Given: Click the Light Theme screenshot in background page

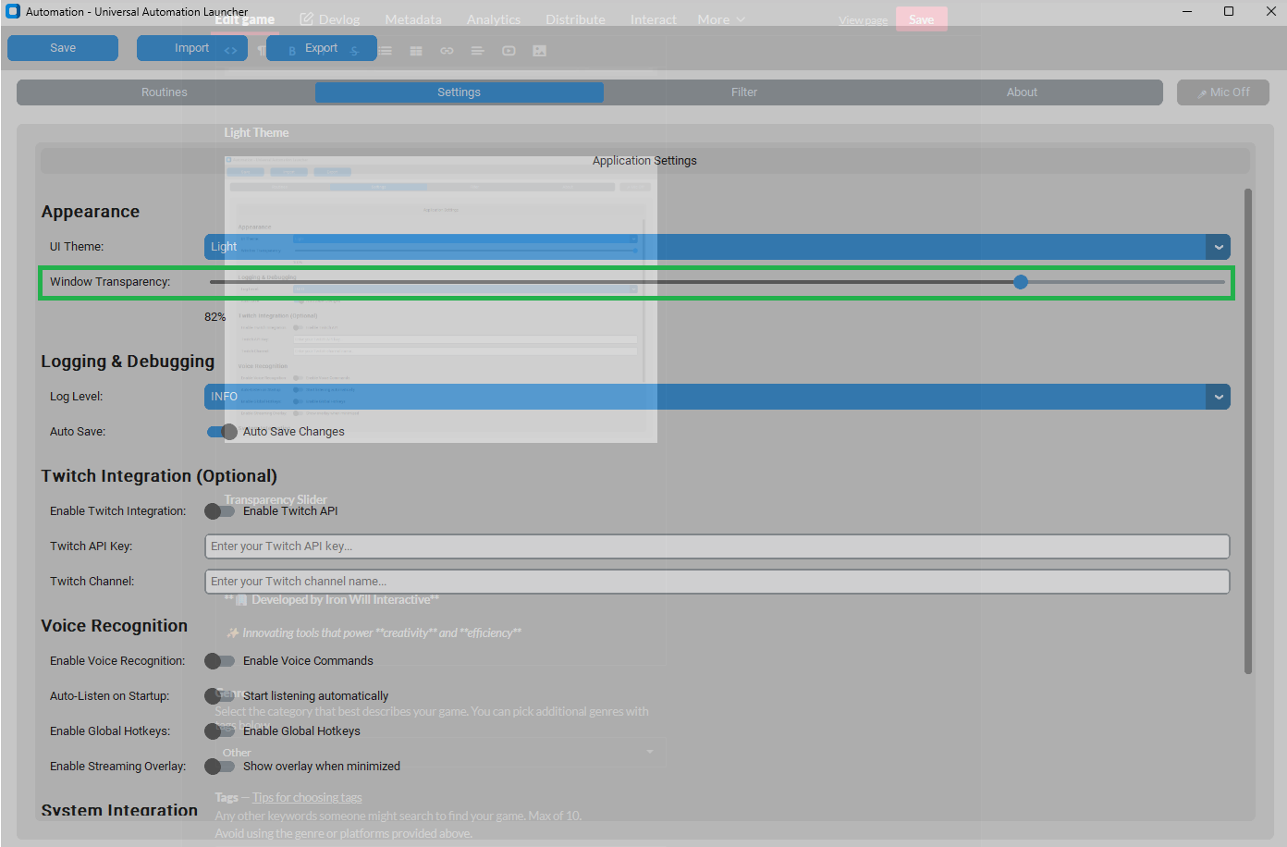Looking at the screenshot, I should click(x=441, y=299).
